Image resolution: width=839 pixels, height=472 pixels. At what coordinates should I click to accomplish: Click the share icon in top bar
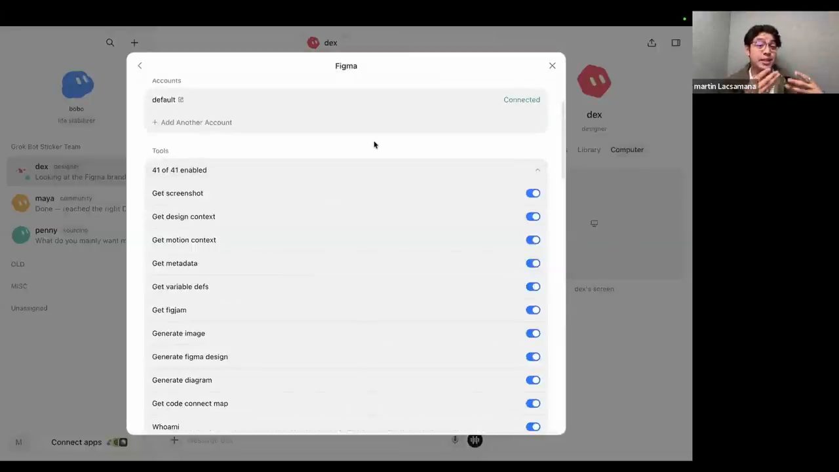pos(652,43)
